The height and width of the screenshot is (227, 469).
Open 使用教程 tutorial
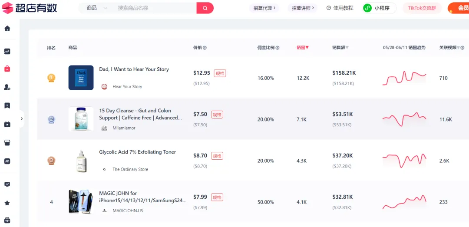point(340,8)
